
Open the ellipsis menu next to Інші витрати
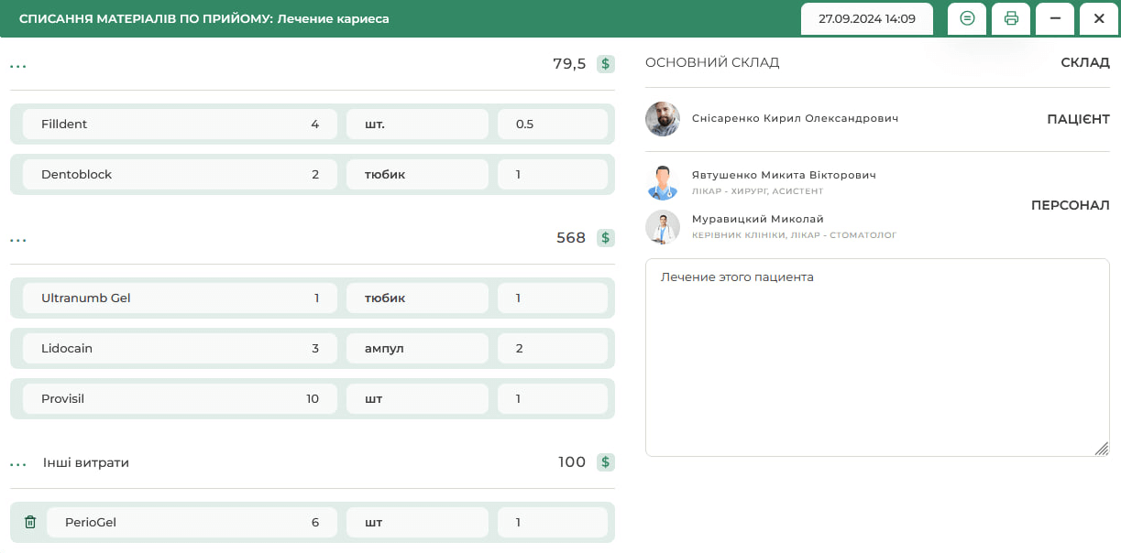17,462
